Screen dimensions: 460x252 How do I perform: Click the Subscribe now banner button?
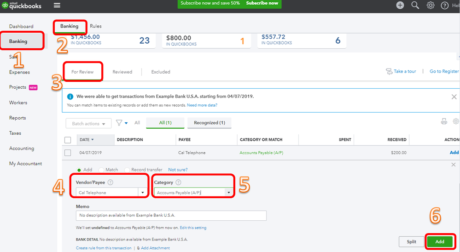262,3
